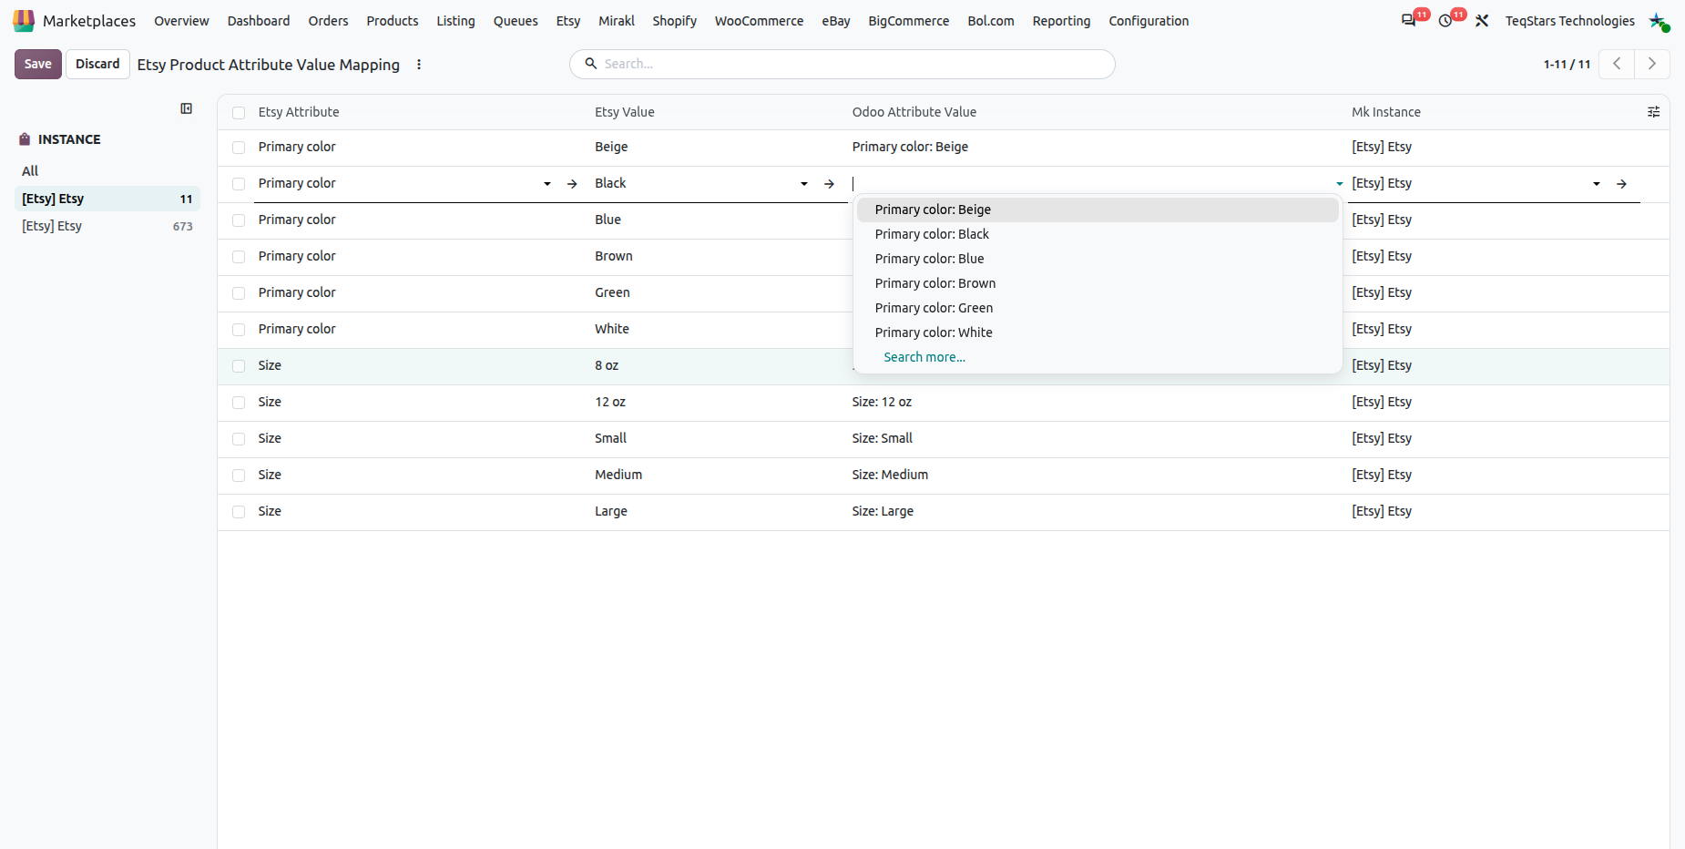Choose Primary color: Black from the dropdown
The width and height of the screenshot is (1685, 849).
1098,234
